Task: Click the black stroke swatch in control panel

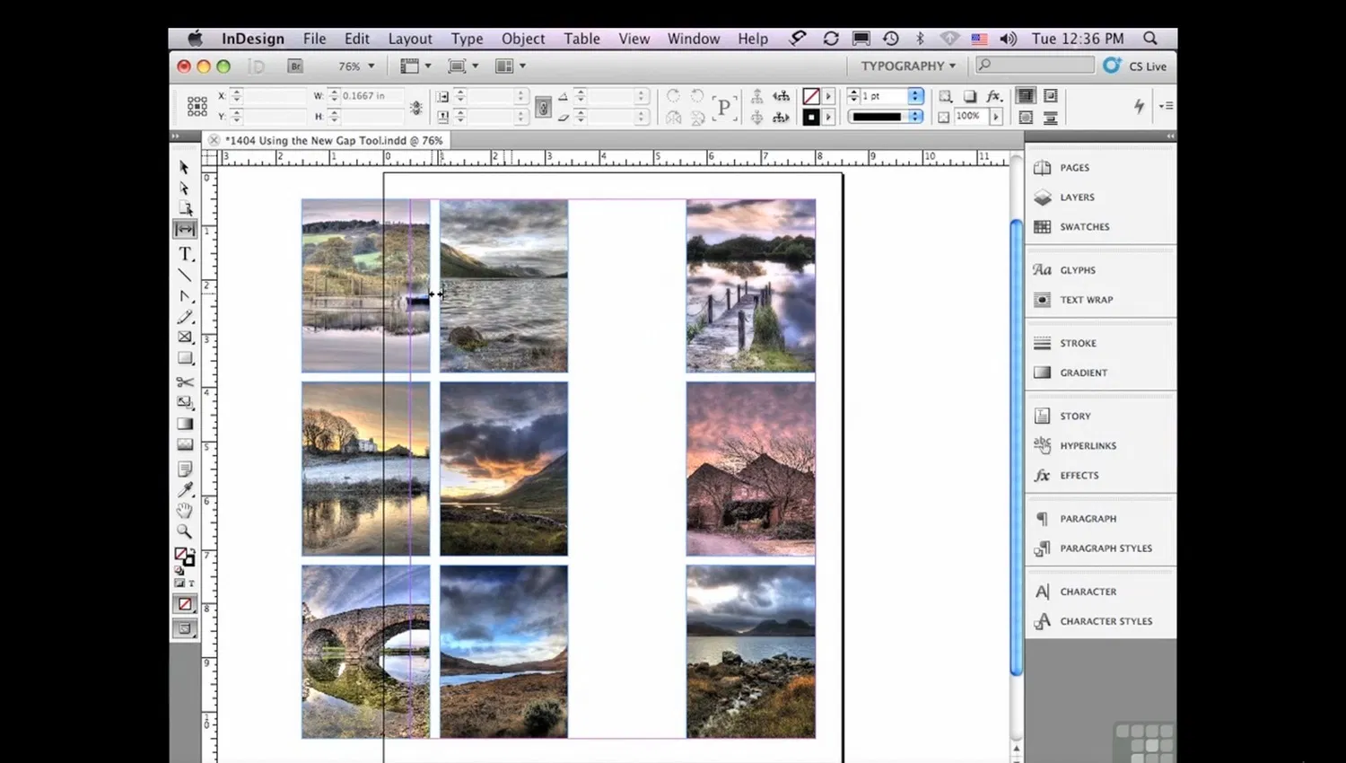Action: pos(811,118)
